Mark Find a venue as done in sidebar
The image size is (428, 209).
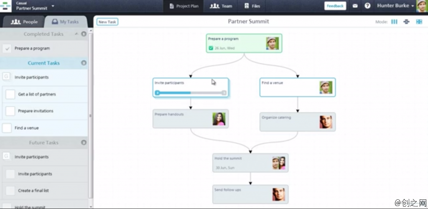pos(7,128)
